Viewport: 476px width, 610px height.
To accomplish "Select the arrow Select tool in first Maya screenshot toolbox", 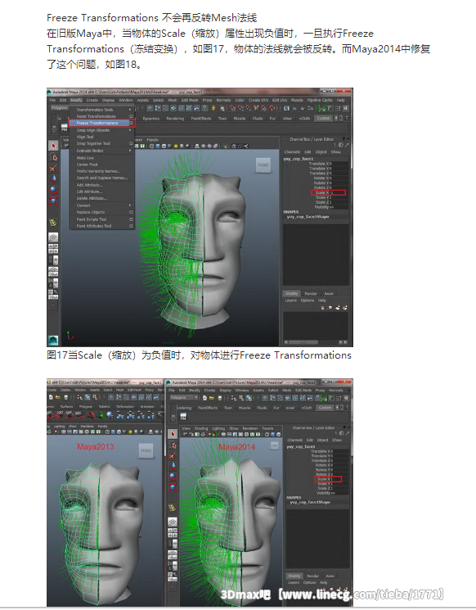I will coord(54,146).
